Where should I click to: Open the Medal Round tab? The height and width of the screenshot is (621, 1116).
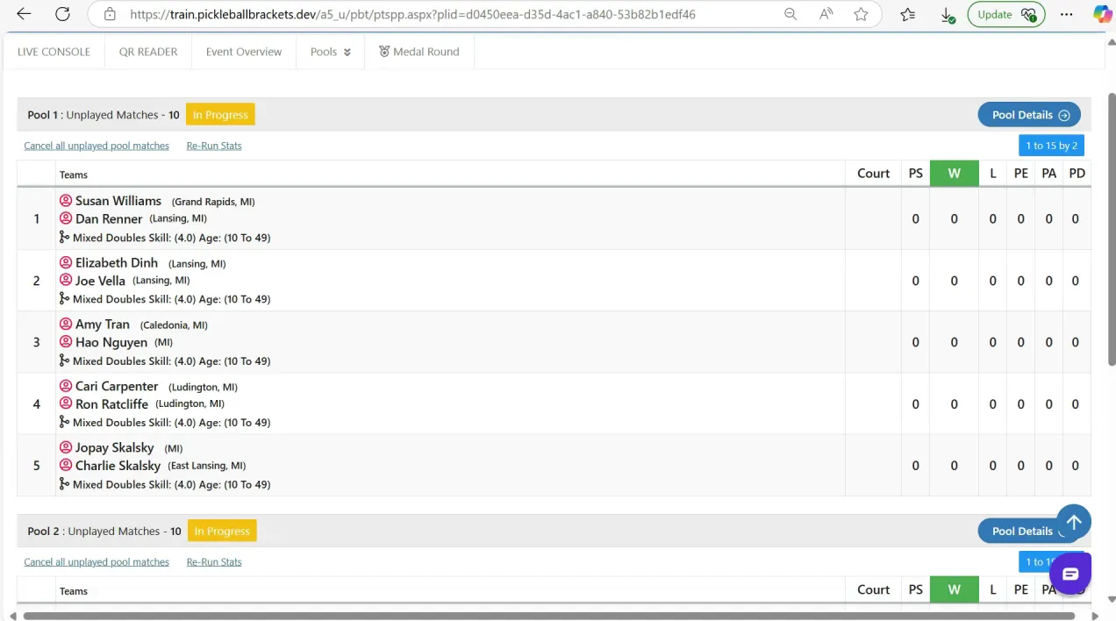pos(419,52)
